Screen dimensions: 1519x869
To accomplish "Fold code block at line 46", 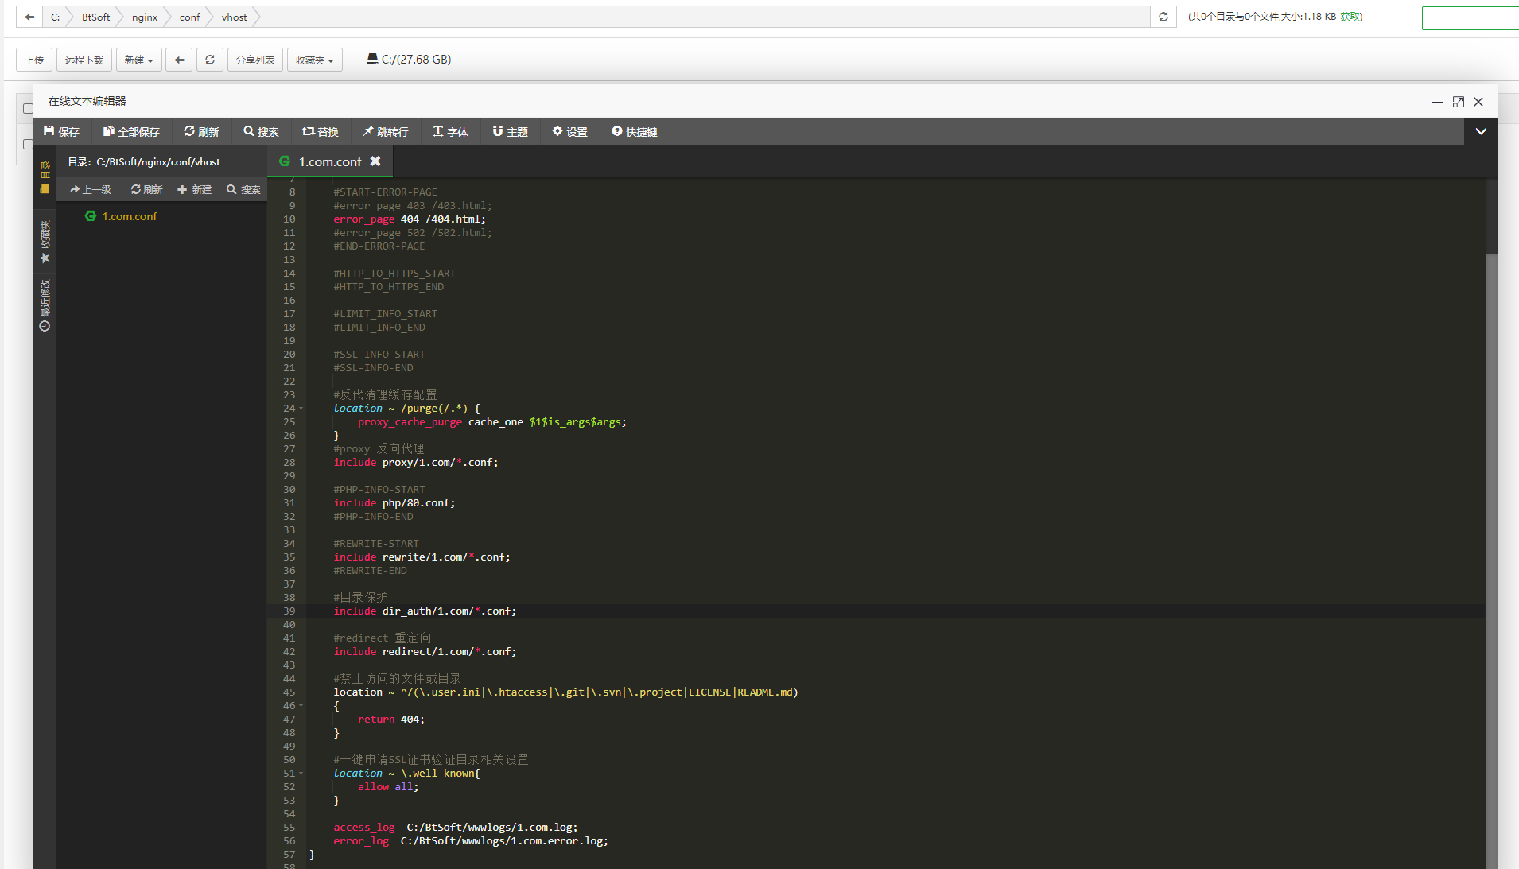I will click(301, 706).
